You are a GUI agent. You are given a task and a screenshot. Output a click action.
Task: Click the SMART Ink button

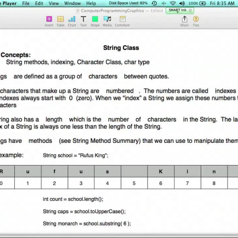180,10
